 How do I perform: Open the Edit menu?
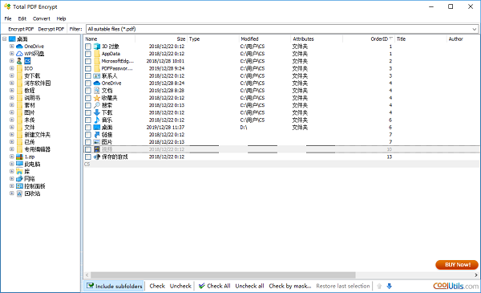(22, 18)
